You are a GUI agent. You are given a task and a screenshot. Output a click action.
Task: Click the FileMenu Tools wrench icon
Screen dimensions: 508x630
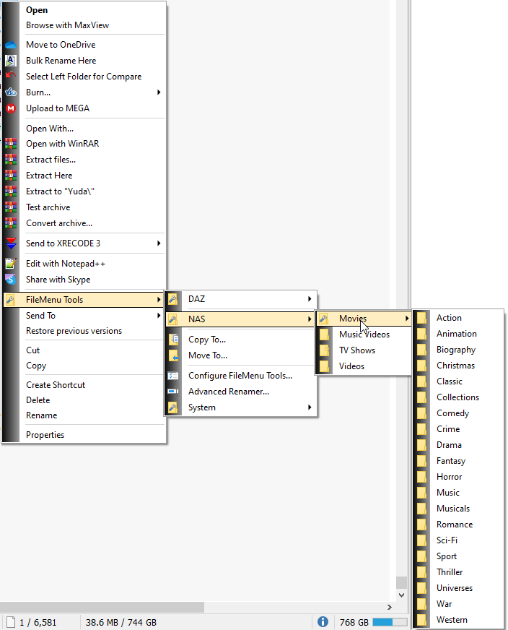point(11,300)
